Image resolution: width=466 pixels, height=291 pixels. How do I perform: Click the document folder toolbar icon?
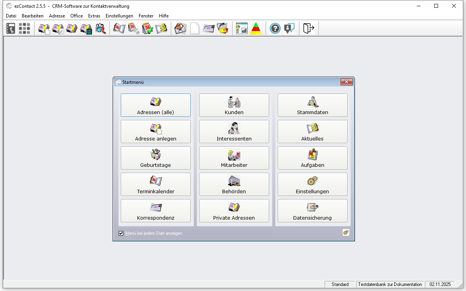coord(223,28)
